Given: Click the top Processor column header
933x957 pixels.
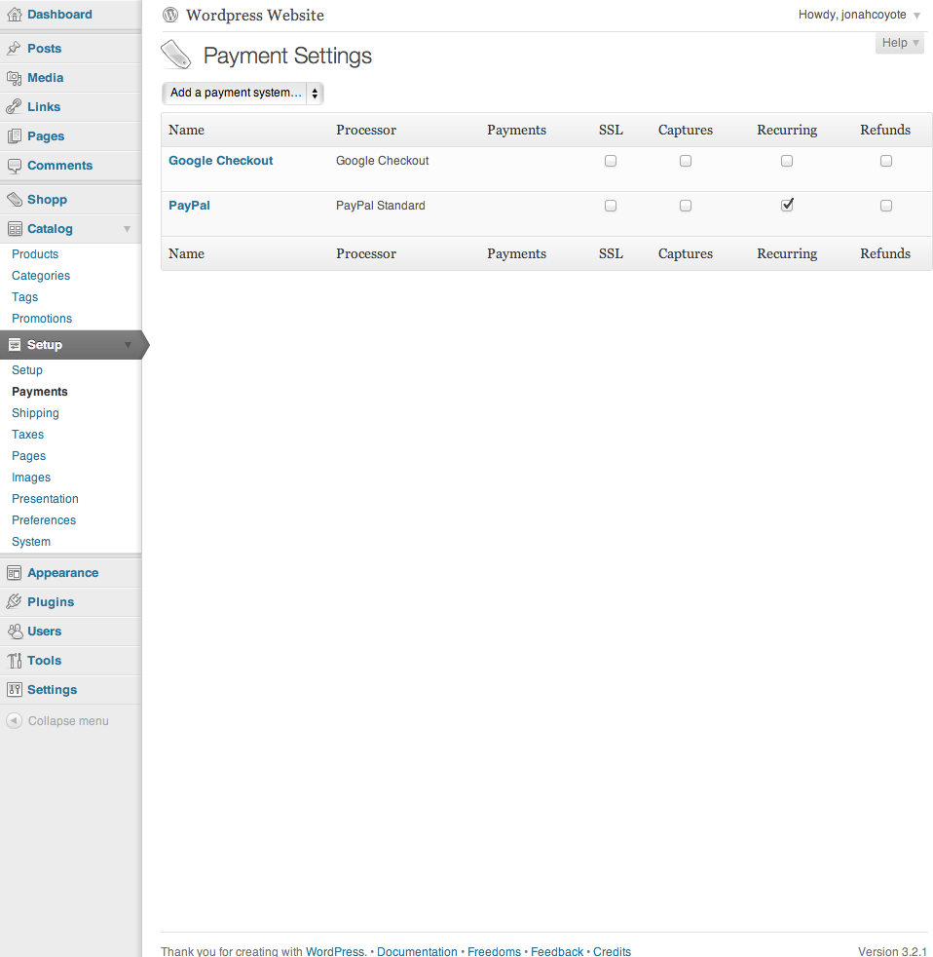Looking at the screenshot, I should [x=366, y=130].
